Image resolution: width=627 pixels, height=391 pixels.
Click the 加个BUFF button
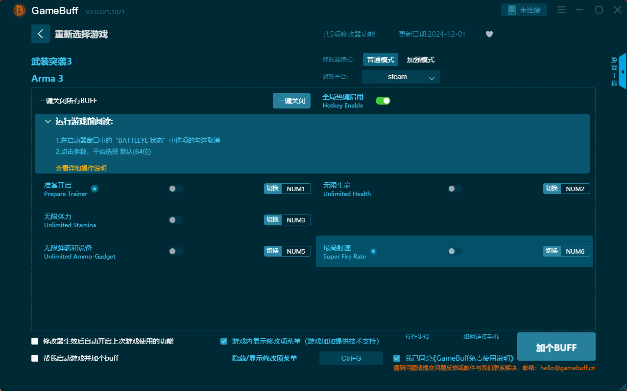tap(556, 347)
